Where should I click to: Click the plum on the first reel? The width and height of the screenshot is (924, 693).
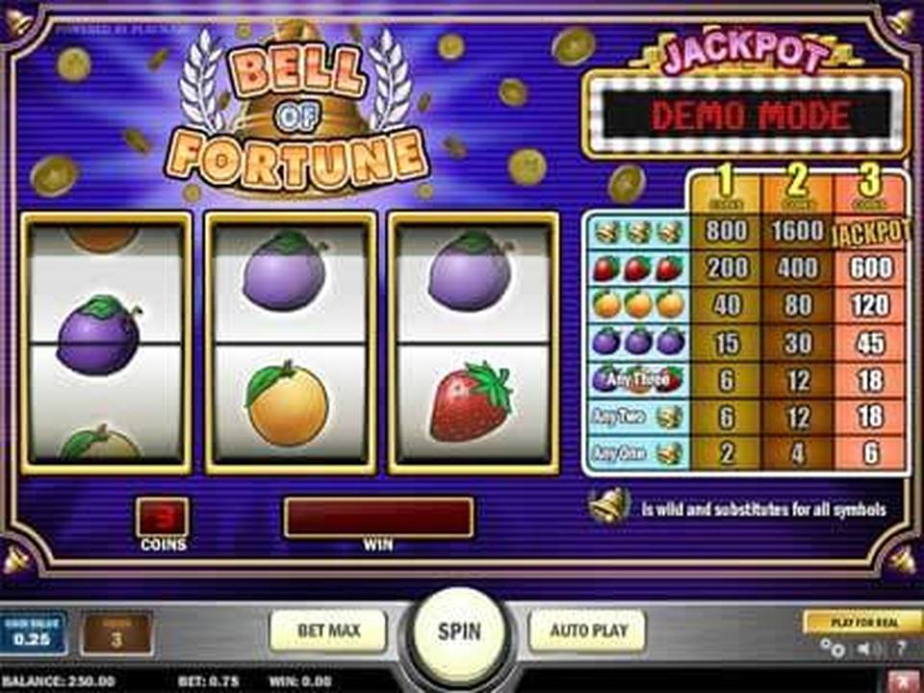[99, 335]
